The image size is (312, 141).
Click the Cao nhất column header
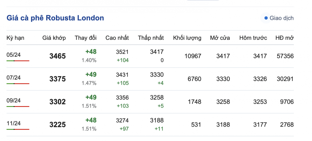pos(117,38)
